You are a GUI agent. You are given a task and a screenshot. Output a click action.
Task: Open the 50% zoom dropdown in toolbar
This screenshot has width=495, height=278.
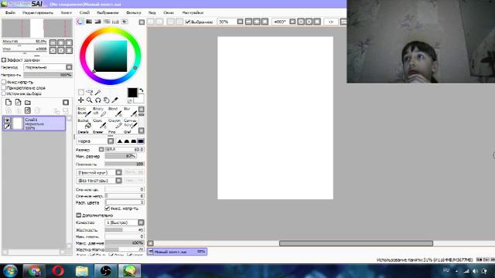pyautogui.click(x=240, y=22)
